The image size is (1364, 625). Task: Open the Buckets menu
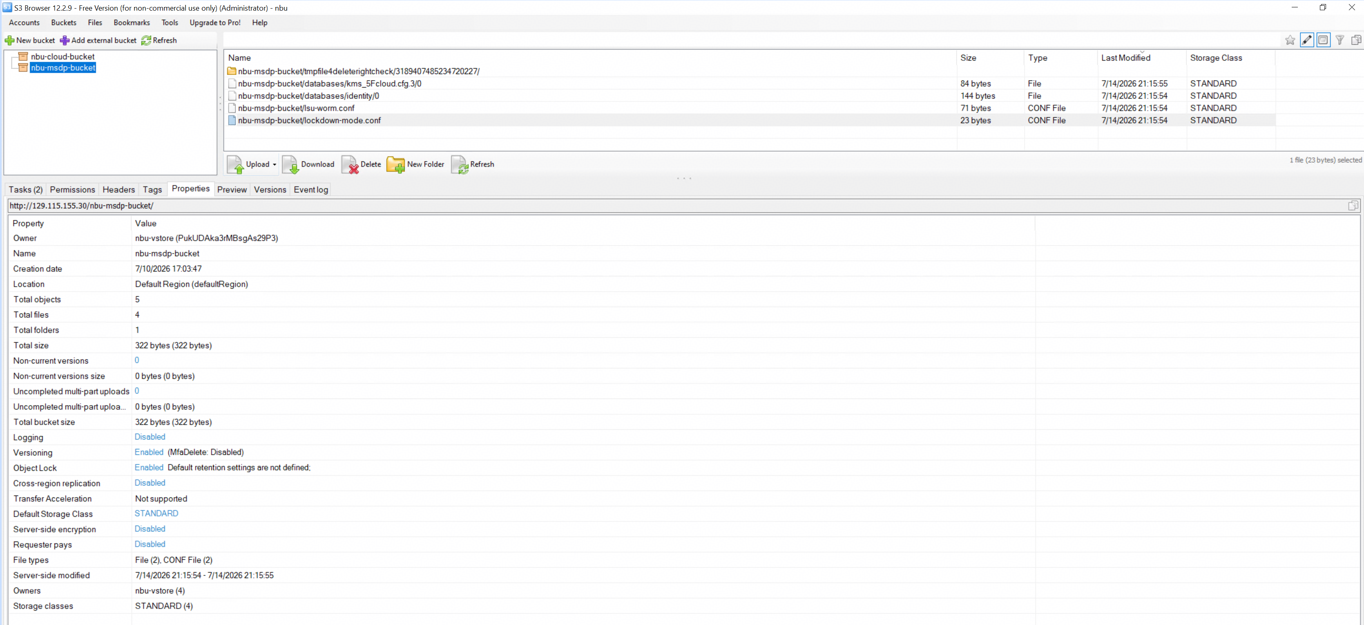click(64, 22)
